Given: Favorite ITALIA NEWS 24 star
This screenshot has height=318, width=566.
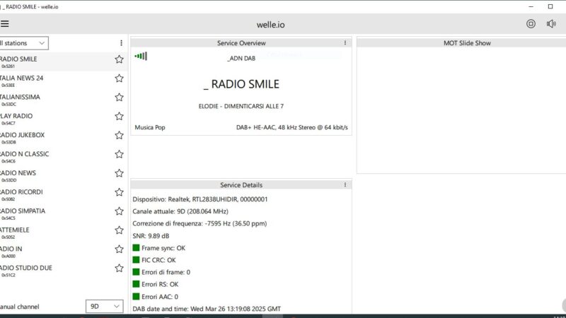Looking at the screenshot, I should (119, 78).
